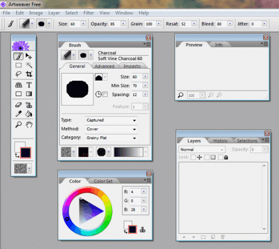
Task: Enable the first Lock checkbox in Layers
Action: pos(193,158)
